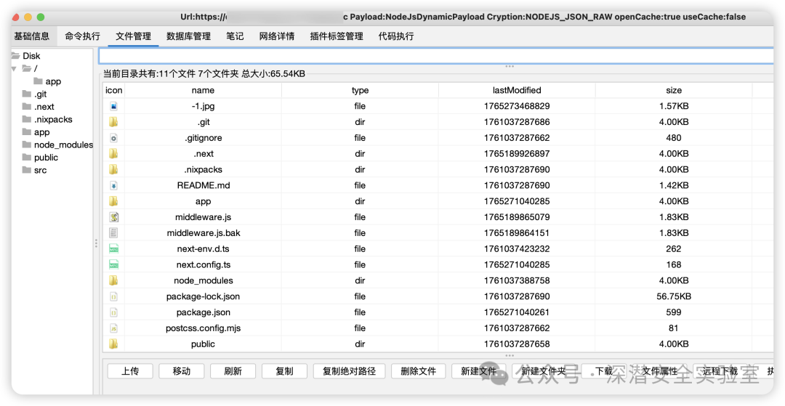Image resolution: width=785 pixels, height=406 pixels.
Task: Click the JSON icon for package-lock.json
Action: coord(113,296)
